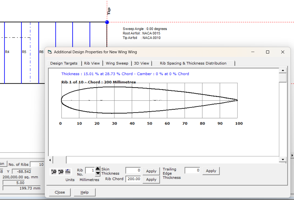Apply the Trailing Edge Thickness value
This screenshot has height=200, width=294.
(211, 171)
